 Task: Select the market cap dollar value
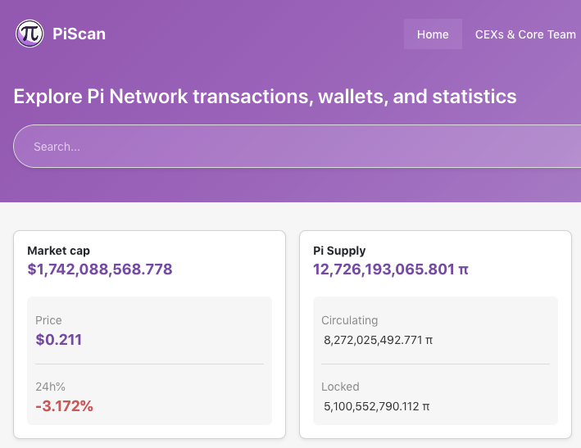pyautogui.click(x=100, y=269)
